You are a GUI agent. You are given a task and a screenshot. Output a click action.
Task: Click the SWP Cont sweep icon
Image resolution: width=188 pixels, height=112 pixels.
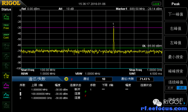(6, 36)
